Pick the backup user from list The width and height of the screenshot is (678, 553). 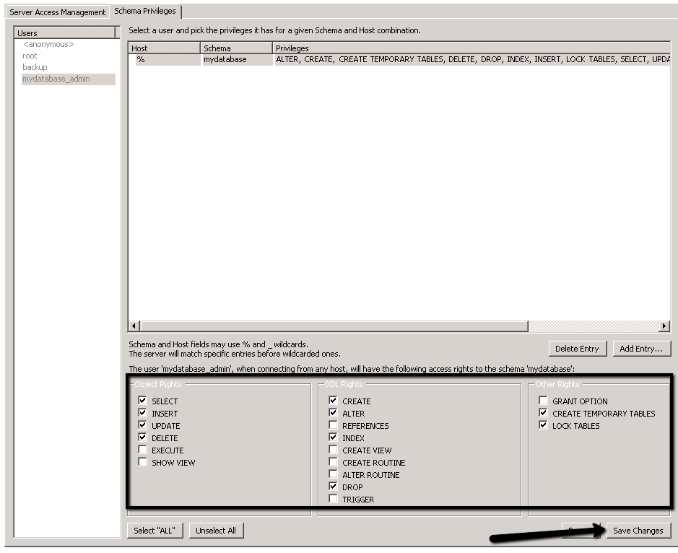35,68
